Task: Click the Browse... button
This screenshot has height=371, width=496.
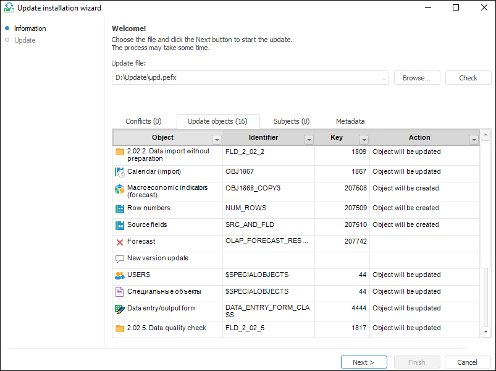Action: click(417, 78)
